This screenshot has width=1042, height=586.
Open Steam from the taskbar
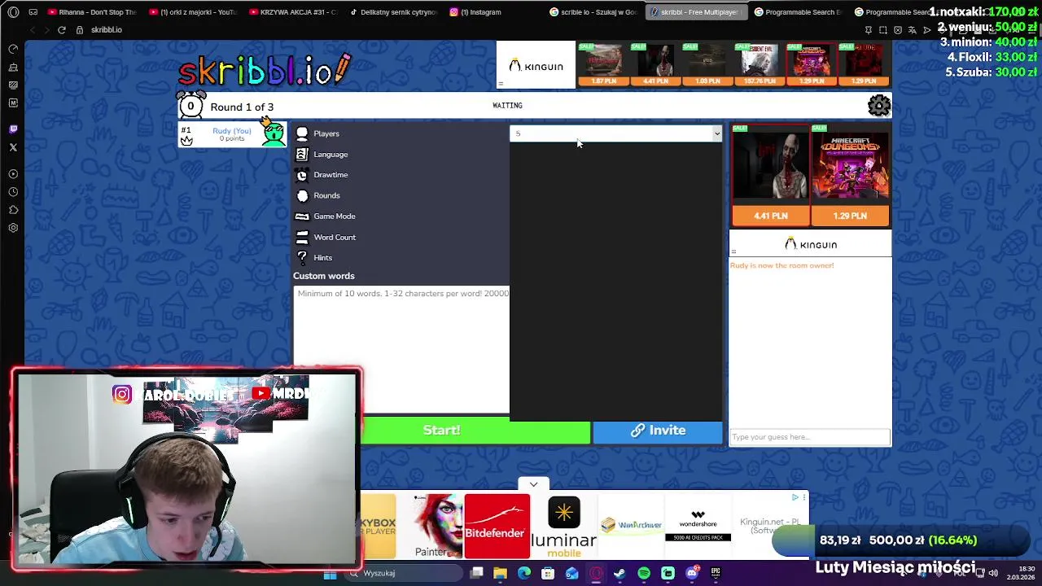[x=620, y=573]
